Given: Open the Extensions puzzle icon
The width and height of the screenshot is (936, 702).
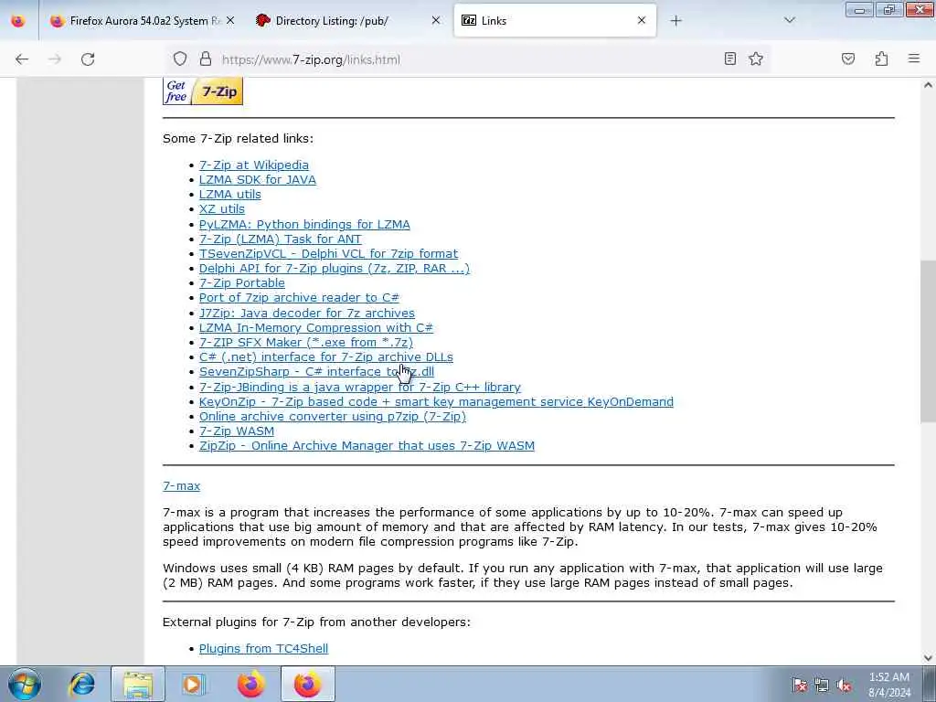Looking at the screenshot, I should point(881,58).
